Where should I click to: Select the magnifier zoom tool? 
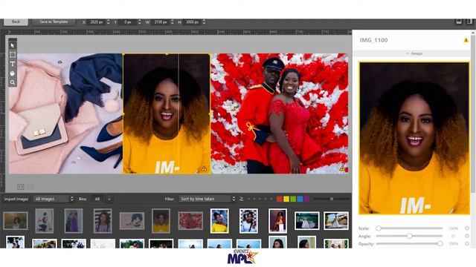(13, 82)
